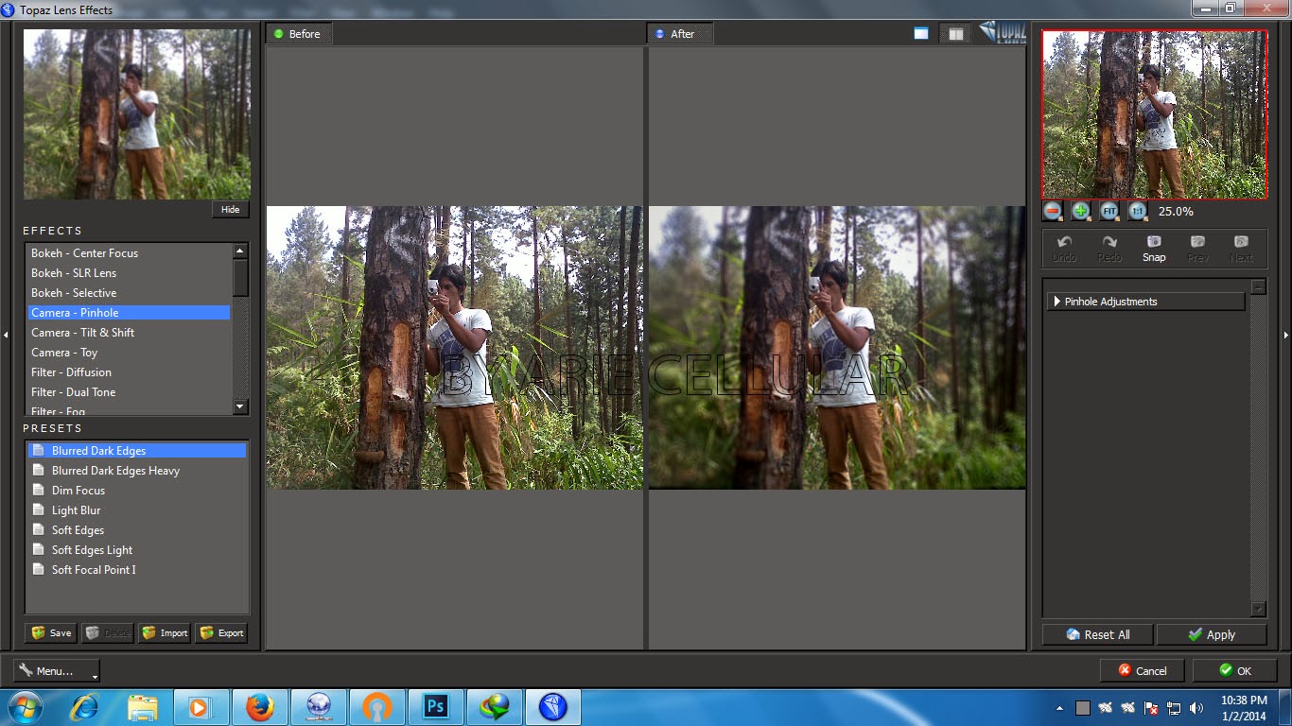Switch to Photoshop in the taskbar
Screen dimensions: 1292x726
point(435,707)
